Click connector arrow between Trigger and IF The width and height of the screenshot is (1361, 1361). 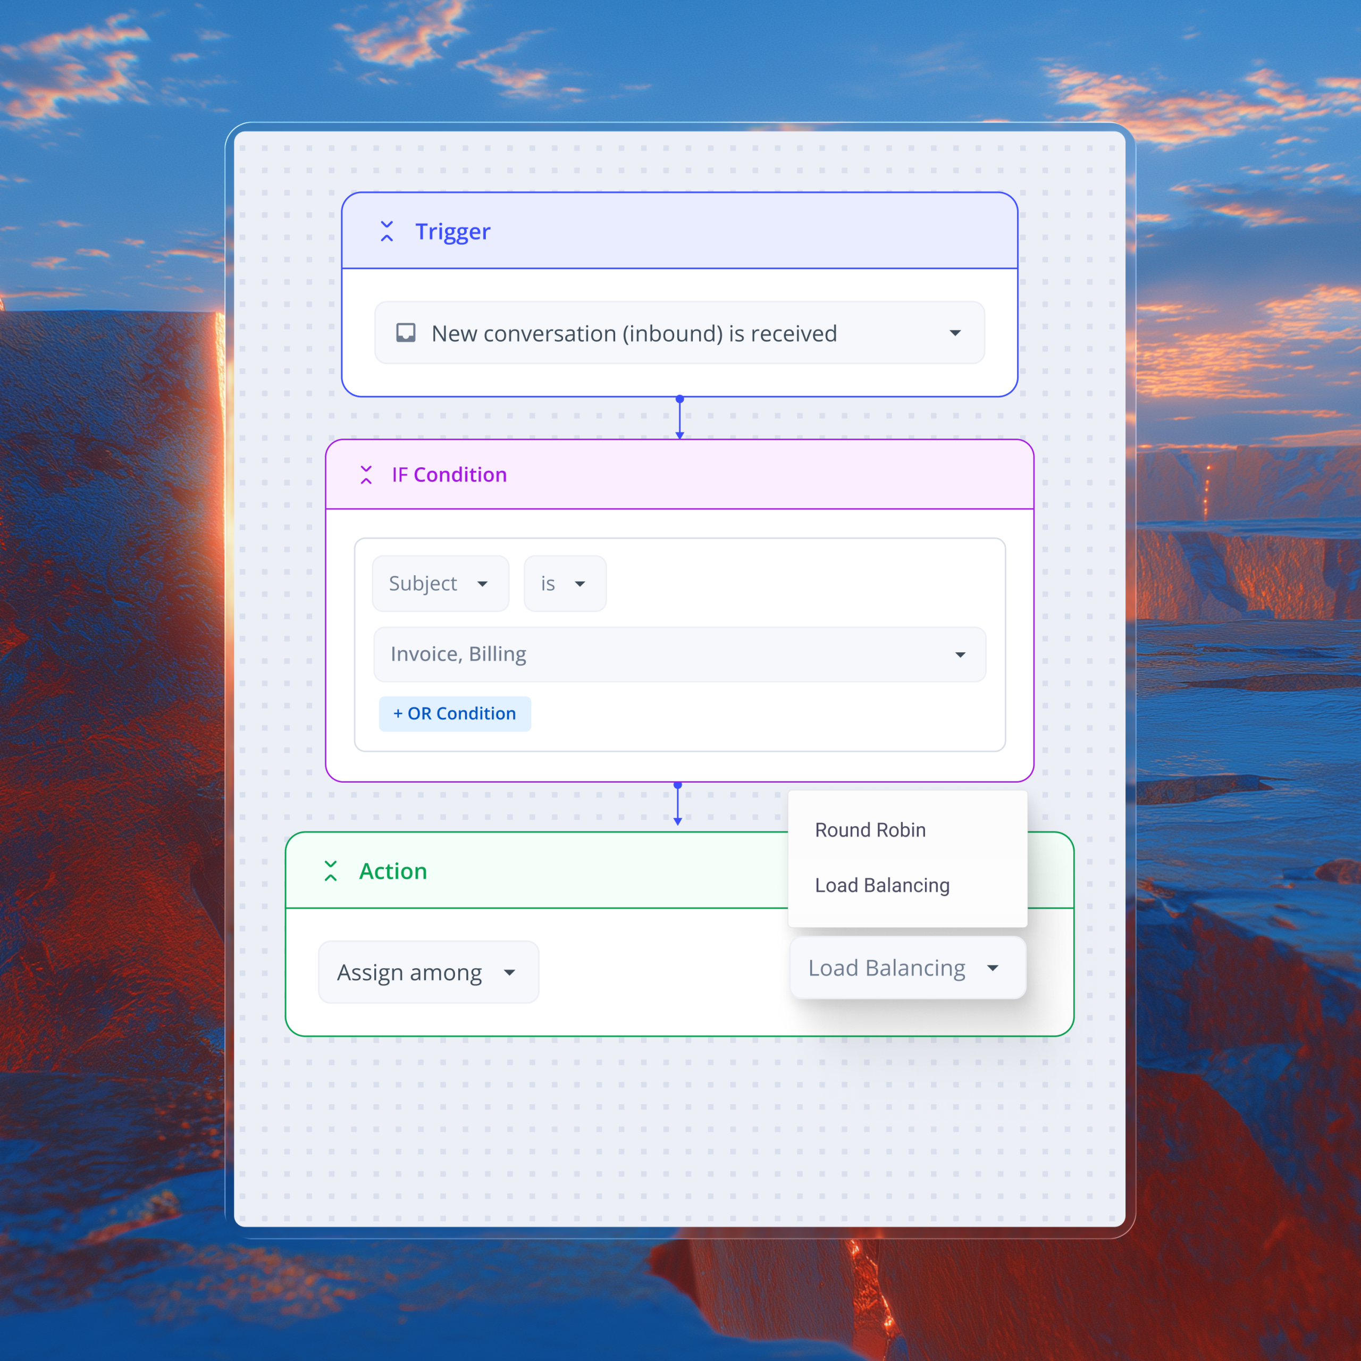point(679,418)
